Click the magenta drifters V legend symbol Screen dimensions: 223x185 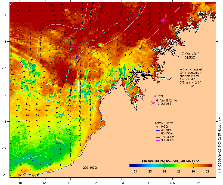click(153, 103)
